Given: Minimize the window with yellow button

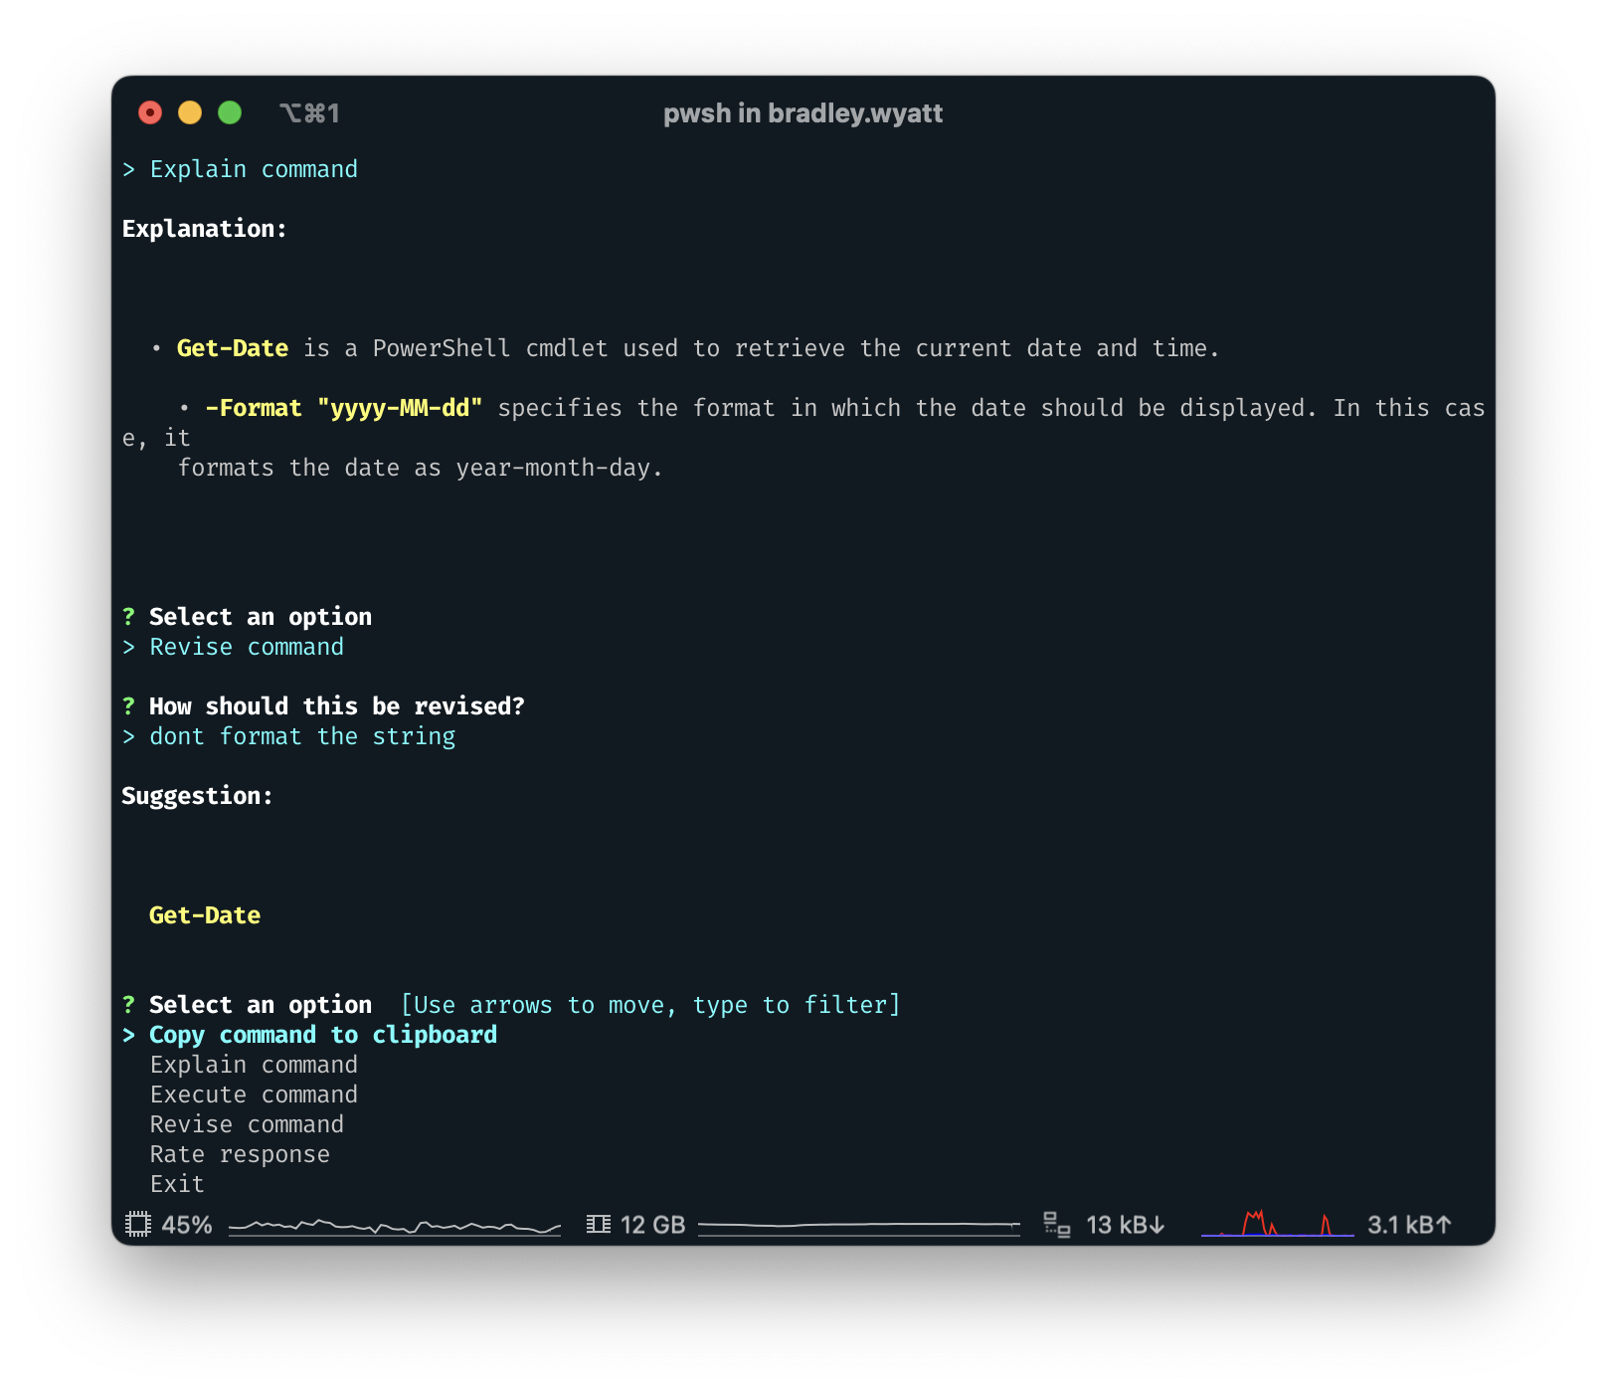Looking at the screenshot, I should point(190,112).
